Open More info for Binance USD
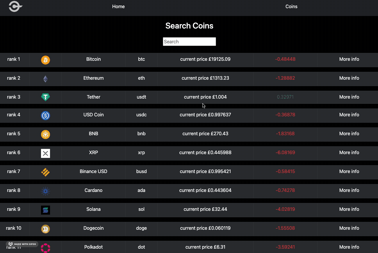The height and width of the screenshot is (253, 378). point(349,171)
